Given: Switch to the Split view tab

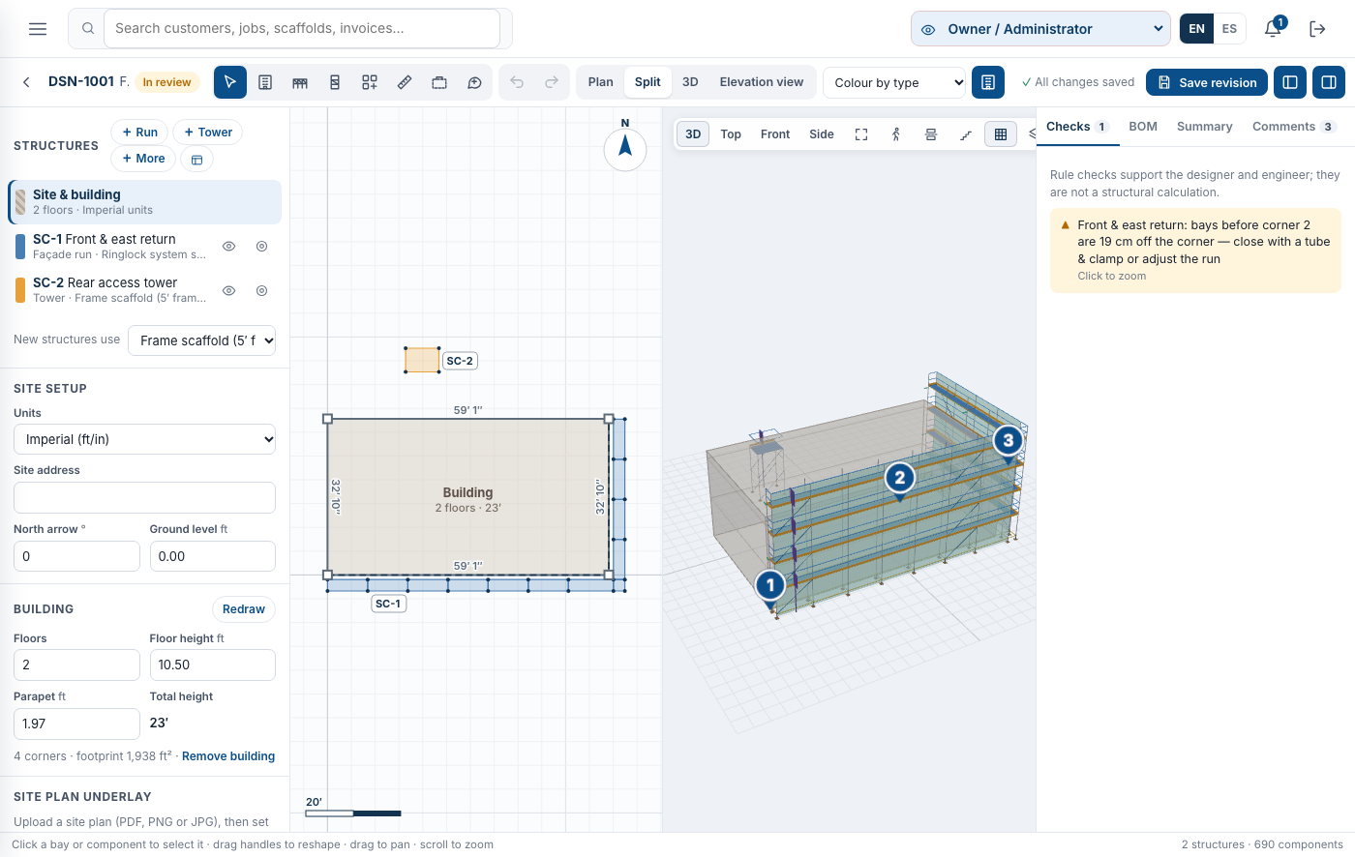Looking at the screenshot, I should tap(647, 82).
